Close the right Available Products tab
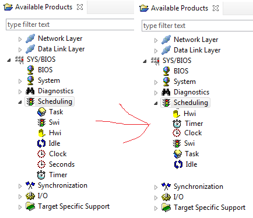The image size is (253, 218). coord(216,8)
